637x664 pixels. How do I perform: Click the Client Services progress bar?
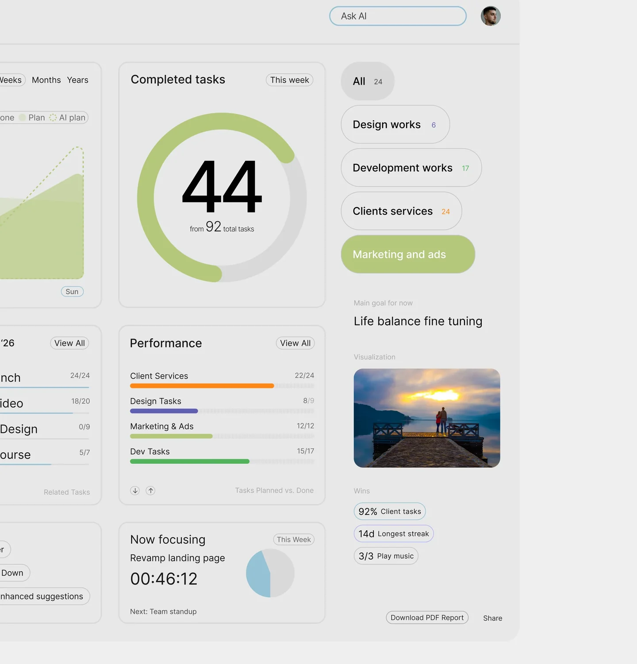pyautogui.click(x=222, y=386)
